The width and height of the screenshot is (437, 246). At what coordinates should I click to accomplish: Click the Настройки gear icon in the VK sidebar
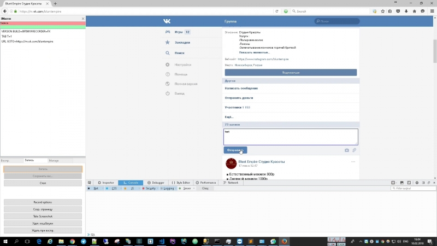pos(168,65)
